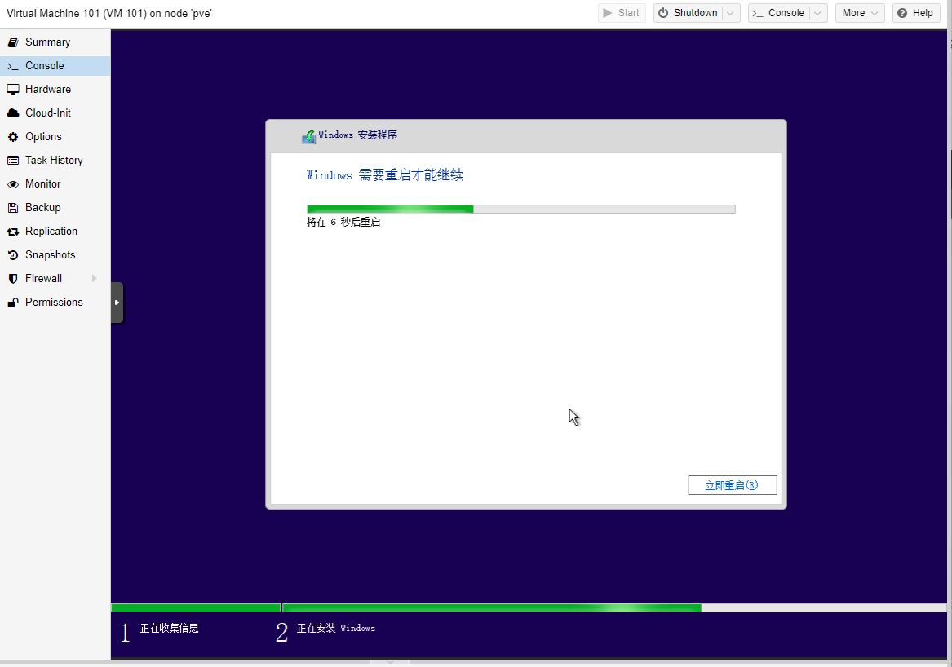This screenshot has height=667, width=952.
Task: Click the noVNC side panel expand handle
Action: tap(117, 303)
